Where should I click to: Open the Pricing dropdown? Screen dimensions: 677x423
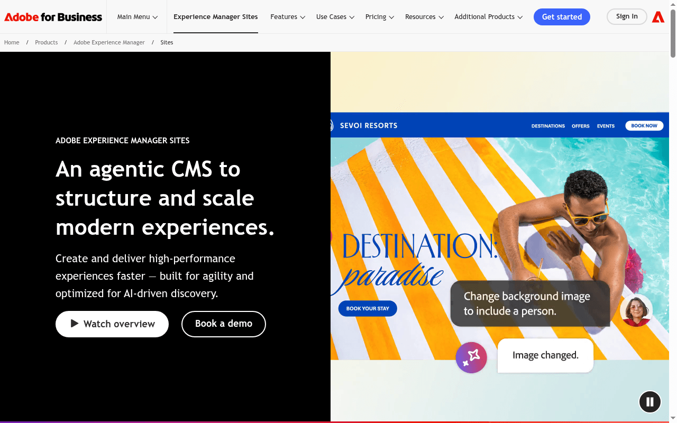coord(380,17)
